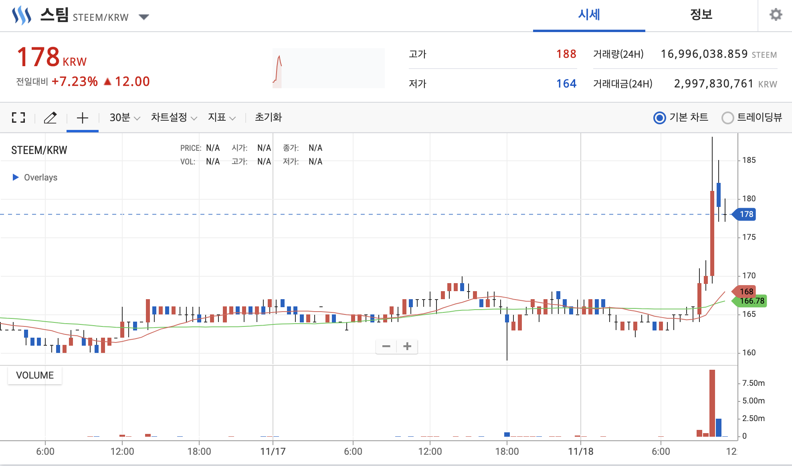Open the settings gear icon
Screen dimensions: 792x466
(x=776, y=15)
